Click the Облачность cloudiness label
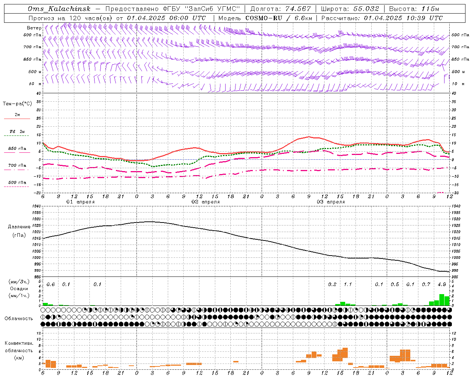 pyautogui.click(x=19, y=318)
